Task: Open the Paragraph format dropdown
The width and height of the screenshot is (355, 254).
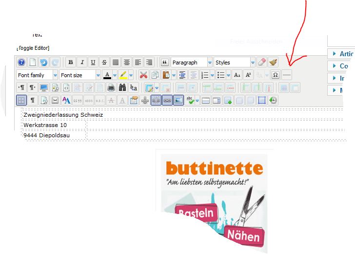Action: pyautogui.click(x=192, y=63)
